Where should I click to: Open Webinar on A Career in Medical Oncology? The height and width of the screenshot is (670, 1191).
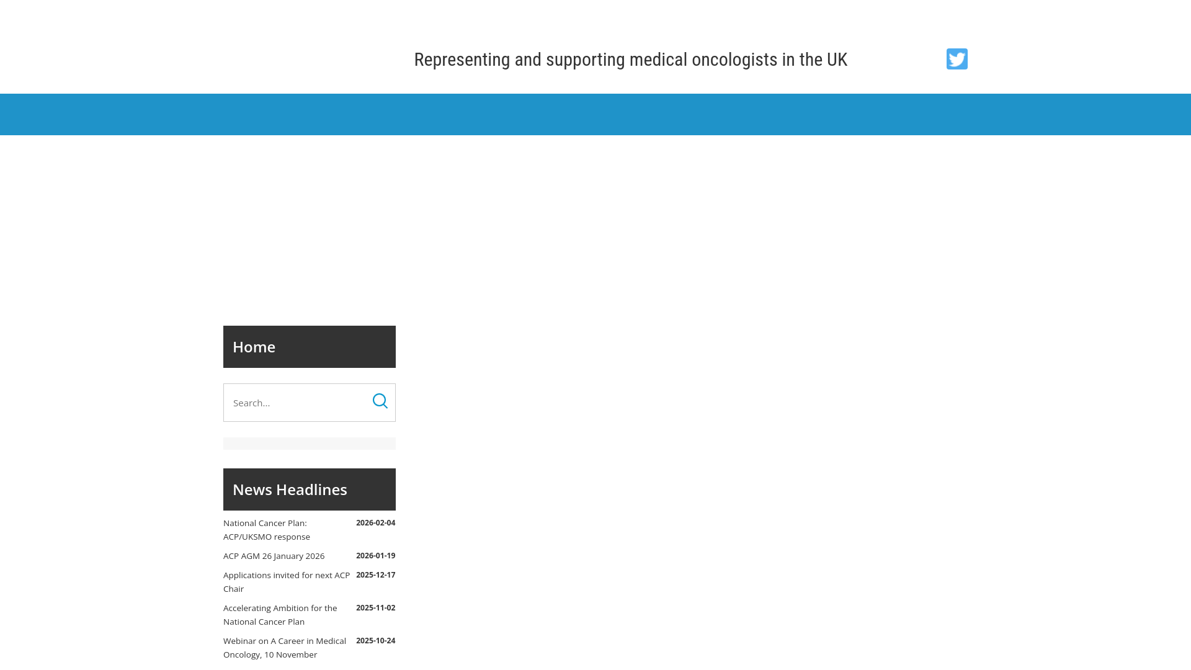tap(285, 648)
